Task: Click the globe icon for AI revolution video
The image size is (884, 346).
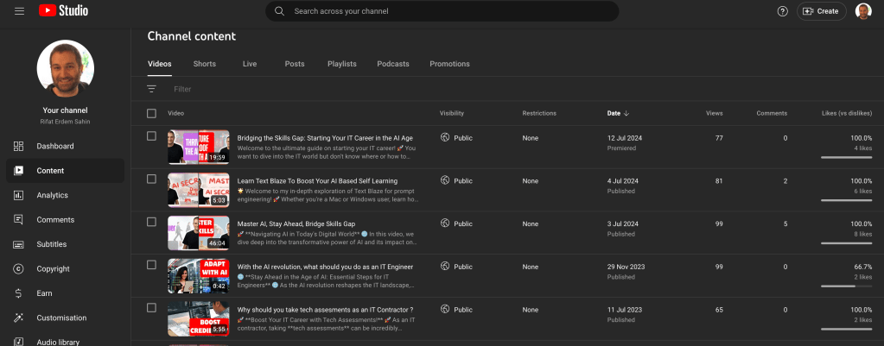Action: coord(445,266)
